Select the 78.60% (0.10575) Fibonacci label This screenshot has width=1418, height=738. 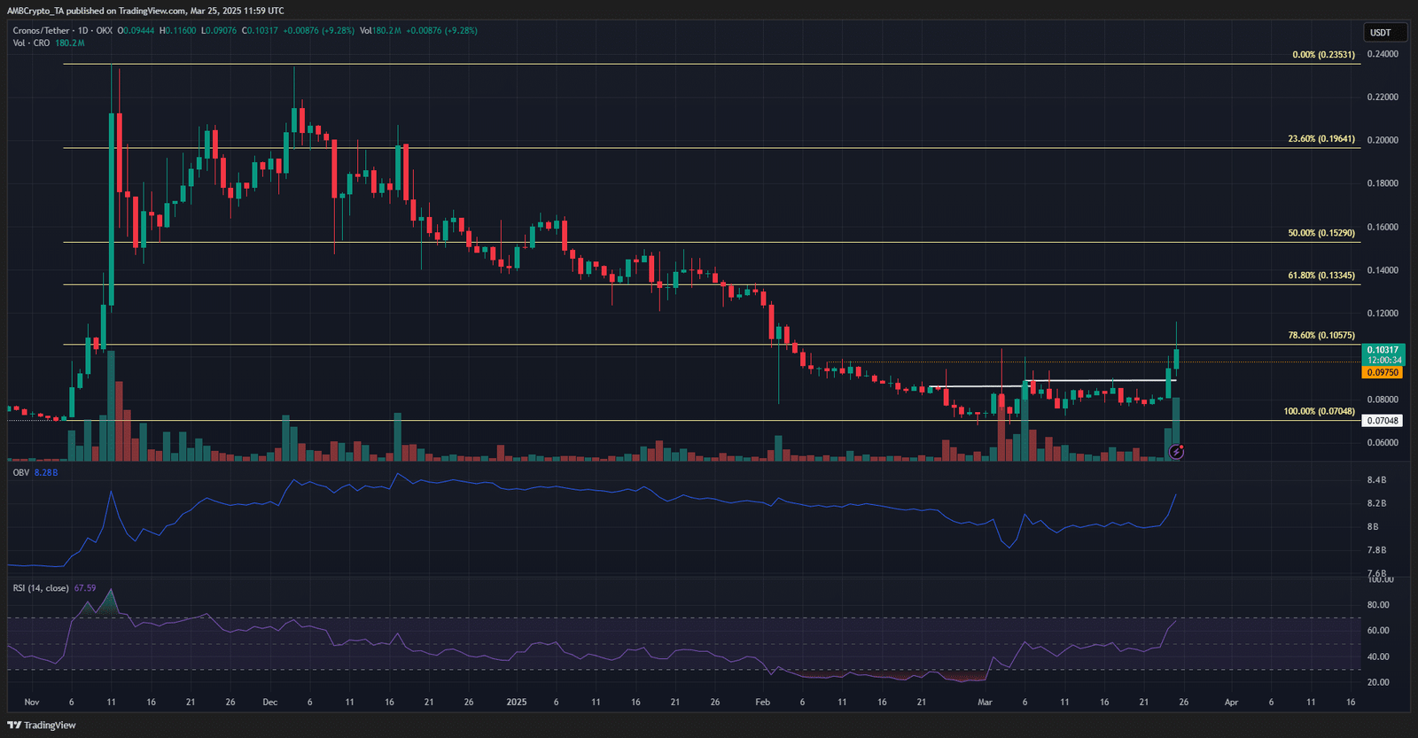1321,336
